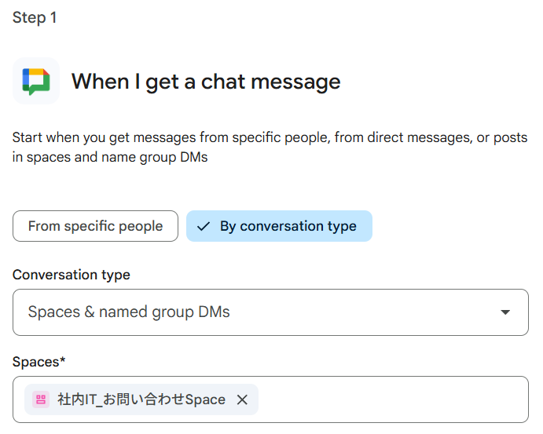This screenshot has height=434, width=543.
Task: Toggle the By conversation type filter
Action: click(279, 226)
